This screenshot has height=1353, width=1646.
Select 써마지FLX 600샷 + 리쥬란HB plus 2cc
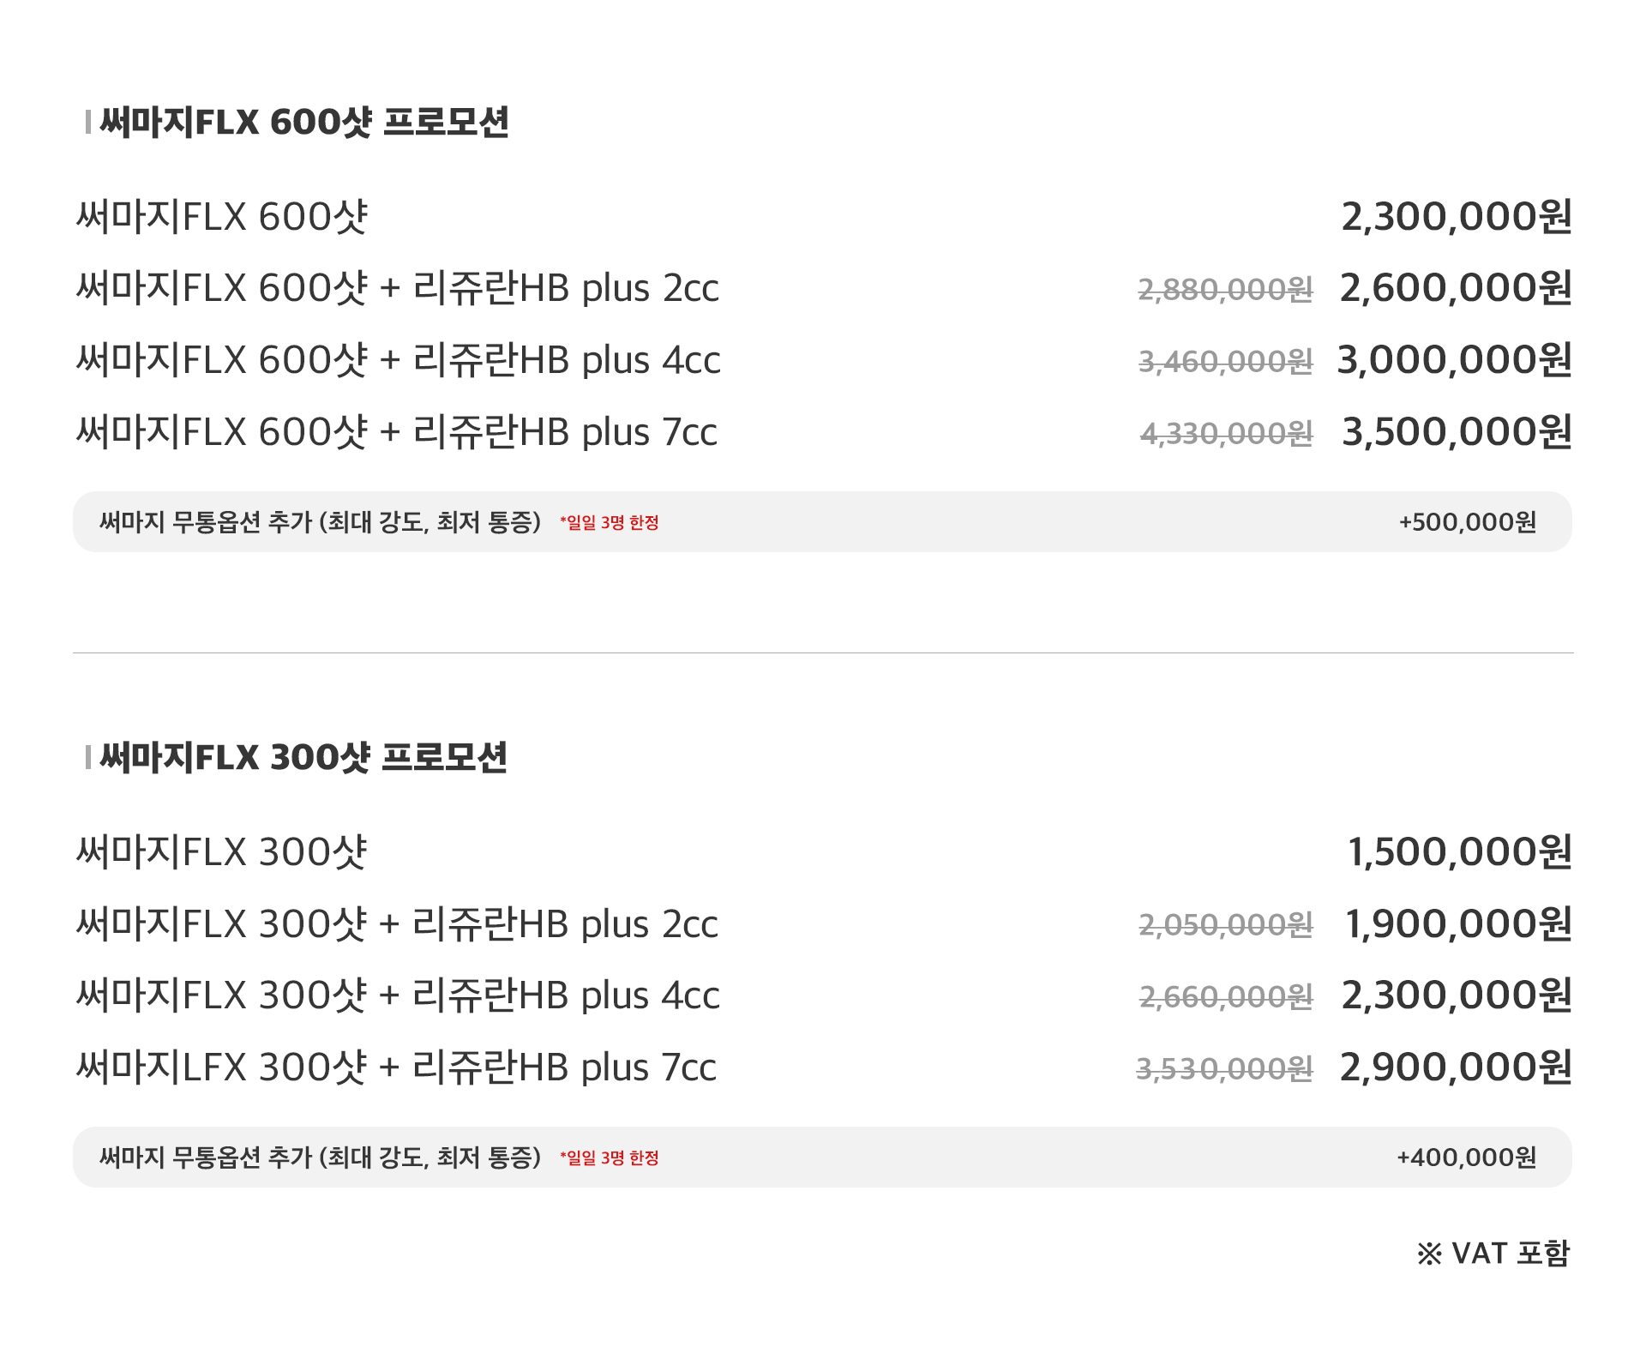397,288
